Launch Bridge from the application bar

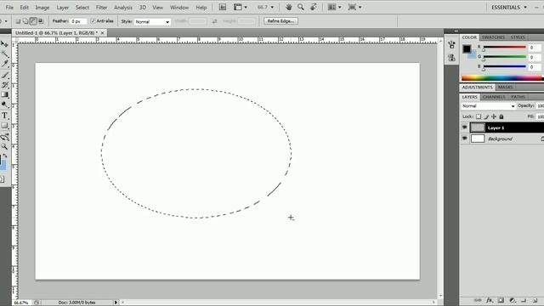point(223,7)
